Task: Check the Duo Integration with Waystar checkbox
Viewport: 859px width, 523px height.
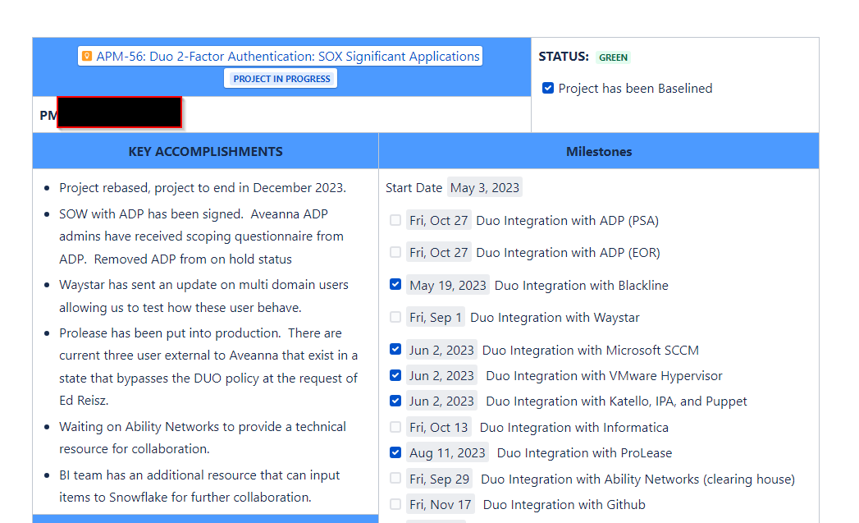Action: point(395,317)
